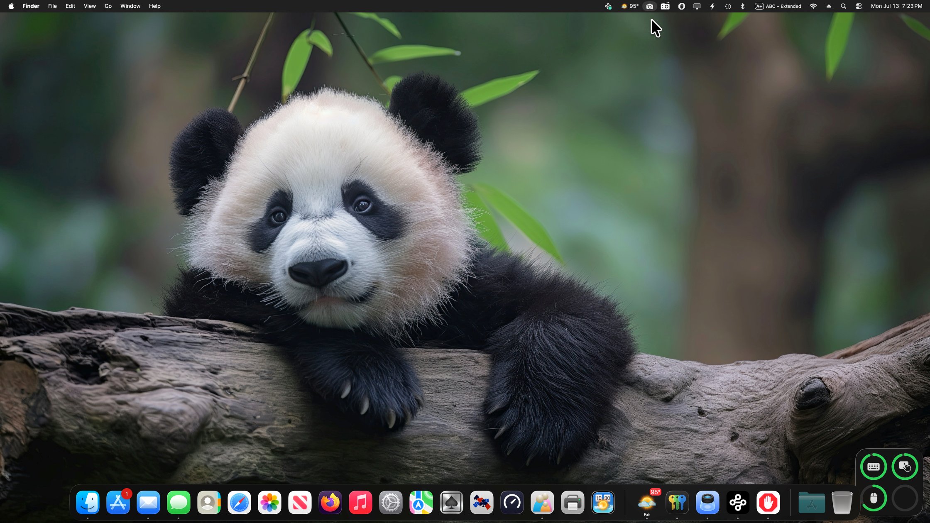Open the Wi-Fi status menu
Image resolution: width=930 pixels, height=523 pixels.
(x=813, y=6)
